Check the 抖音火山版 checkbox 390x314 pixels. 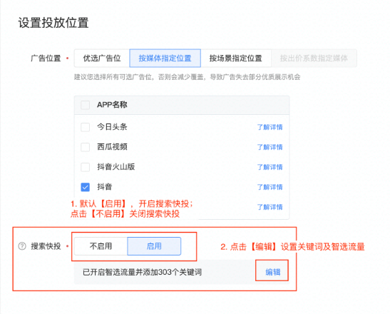(x=85, y=167)
